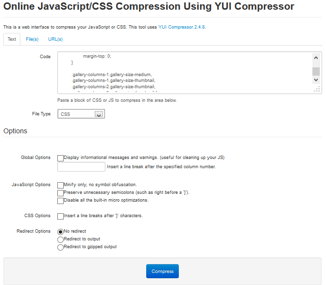Follow the YUI Compressor 2.4.8 link
Screen dimensions: 326x285
coord(182,27)
